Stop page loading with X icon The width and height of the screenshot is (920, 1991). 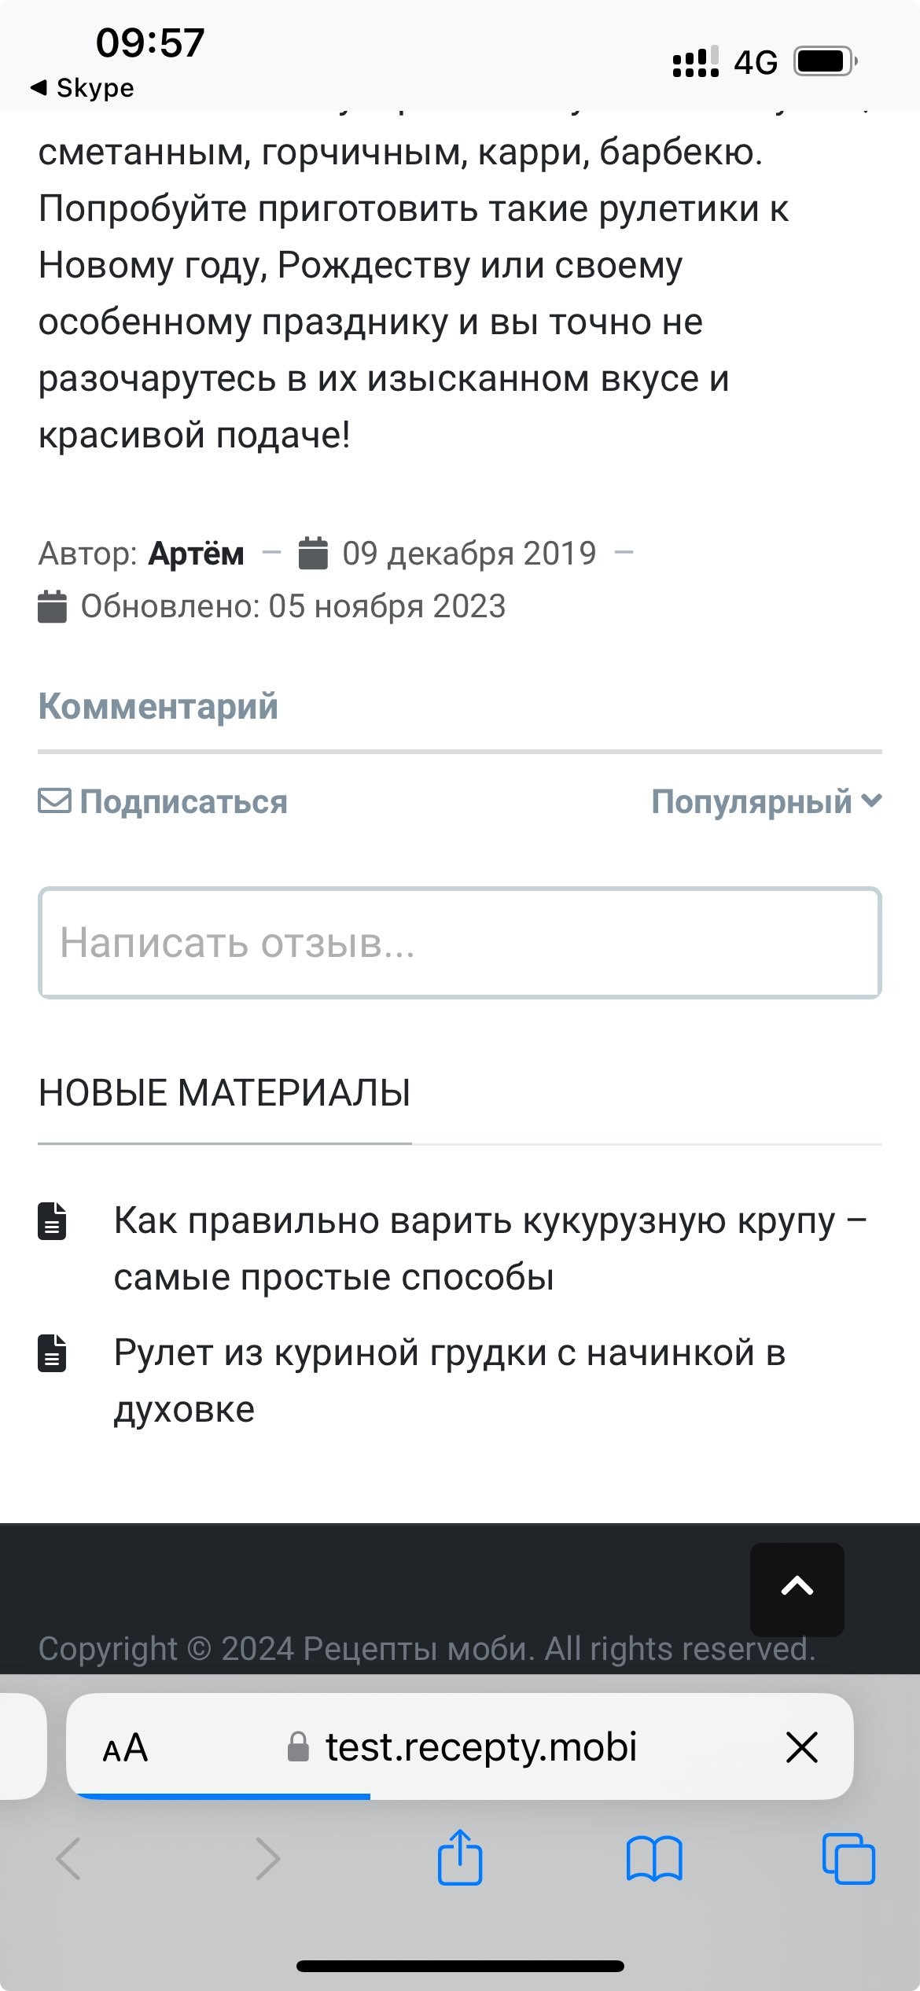801,1747
